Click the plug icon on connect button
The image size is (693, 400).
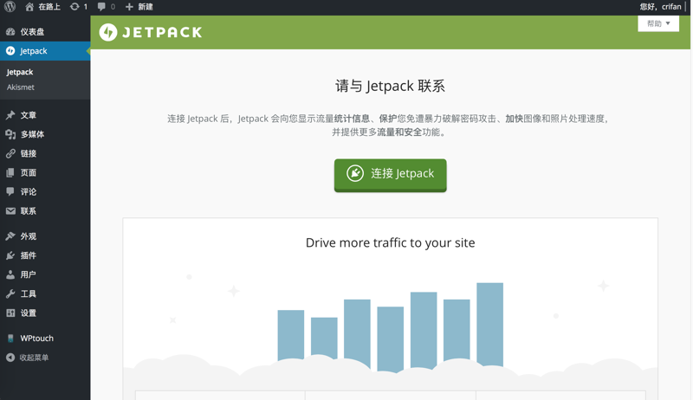[x=355, y=173]
